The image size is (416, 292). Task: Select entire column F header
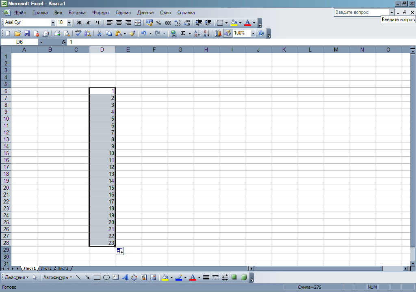click(154, 50)
